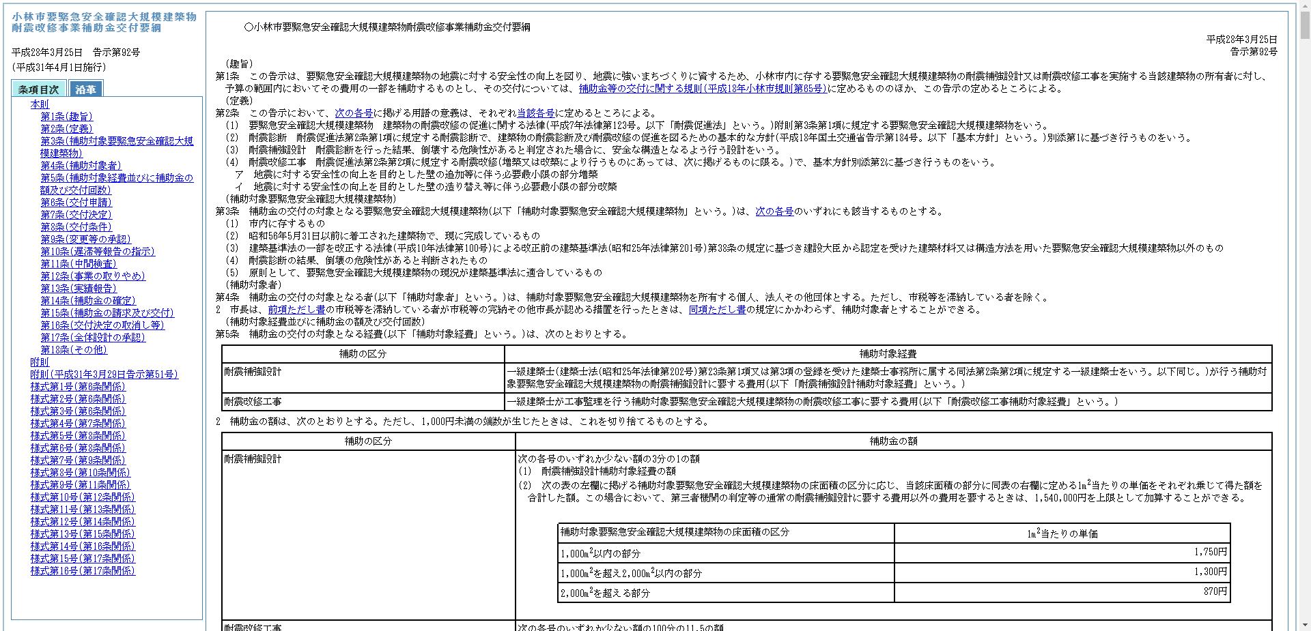The height and width of the screenshot is (631, 1311).
Task: Open 第13条(実績報告) link
Action: click(x=79, y=288)
